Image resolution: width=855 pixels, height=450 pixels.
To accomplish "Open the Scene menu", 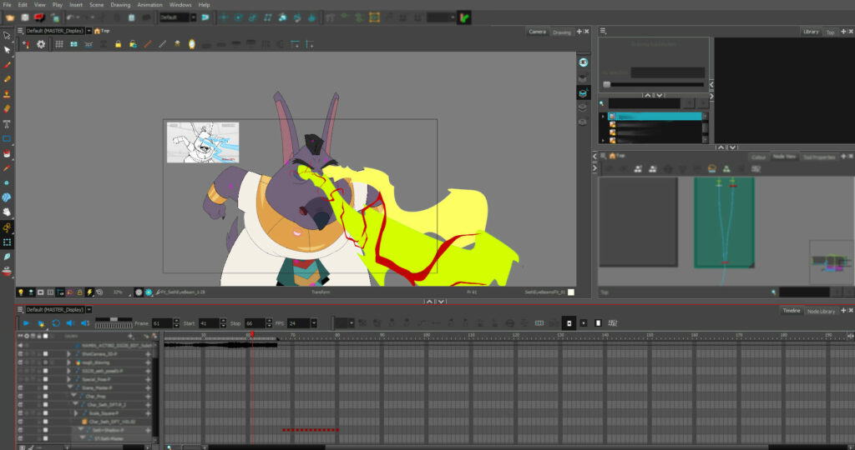I will (x=97, y=5).
